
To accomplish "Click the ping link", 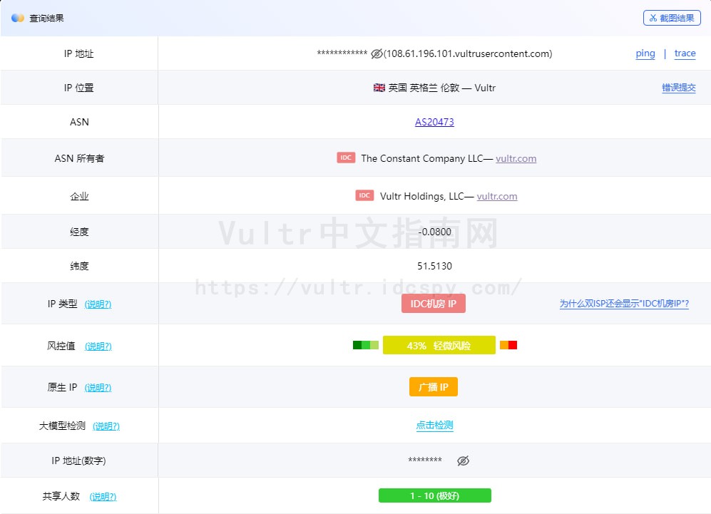I will [x=645, y=53].
